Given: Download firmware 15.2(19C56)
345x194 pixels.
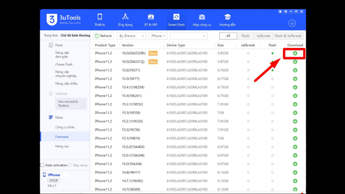Looking at the screenshot, I should pos(295,130).
